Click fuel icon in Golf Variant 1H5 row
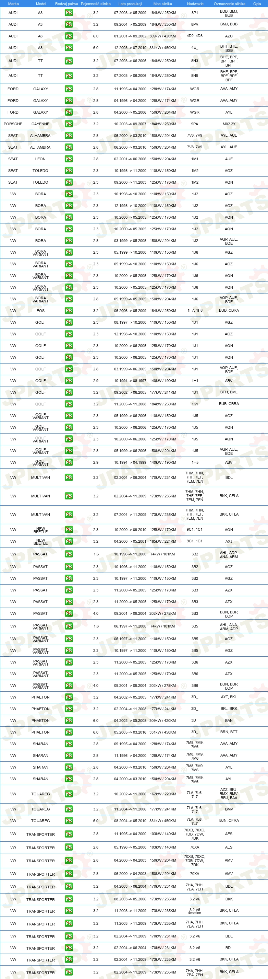Screen dimensions: 268x979 tap(69, 462)
